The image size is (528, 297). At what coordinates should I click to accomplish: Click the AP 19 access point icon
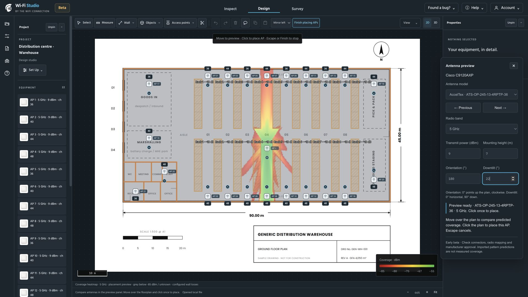point(373,84)
